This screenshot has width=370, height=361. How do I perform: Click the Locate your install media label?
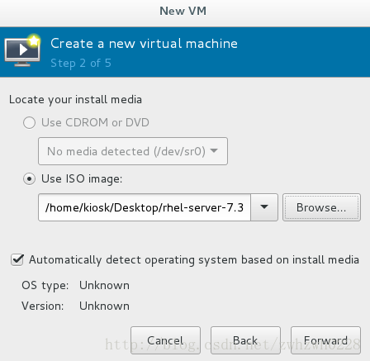(75, 100)
